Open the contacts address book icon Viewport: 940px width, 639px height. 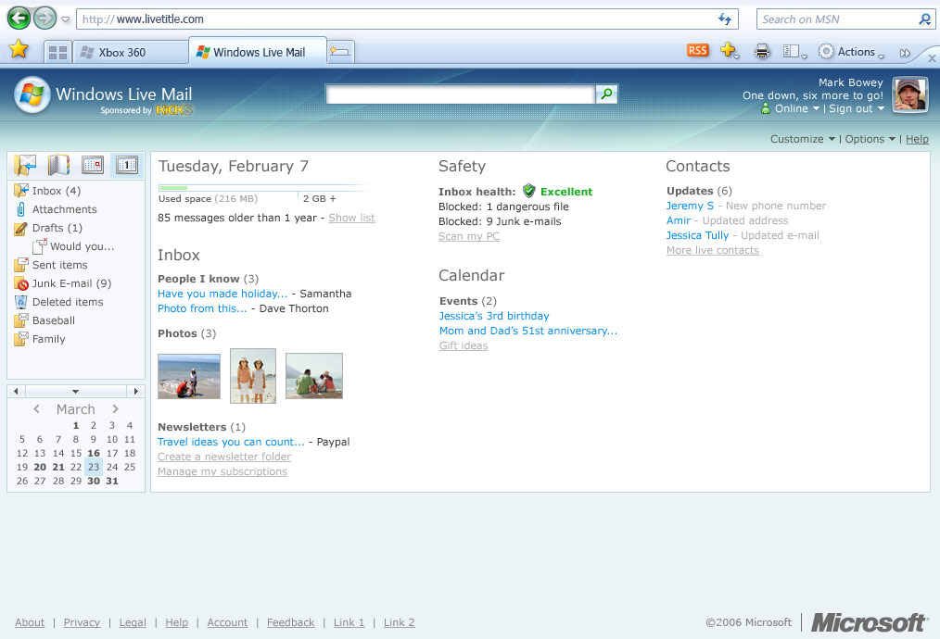(58, 166)
